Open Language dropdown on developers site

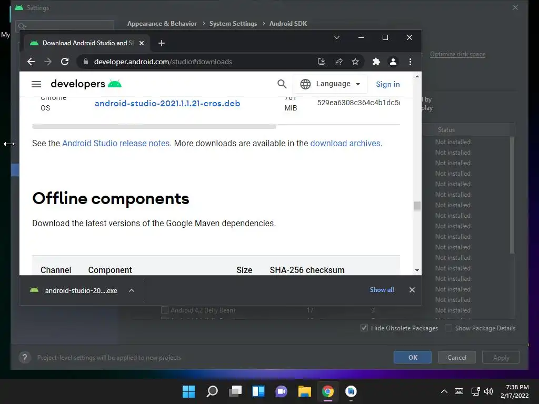coord(330,84)
